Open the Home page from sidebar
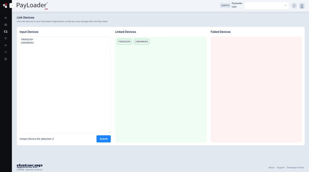Image resolution: width=309 pixels, height=172 pixels. pyautogui.click(x=6, y=18)
